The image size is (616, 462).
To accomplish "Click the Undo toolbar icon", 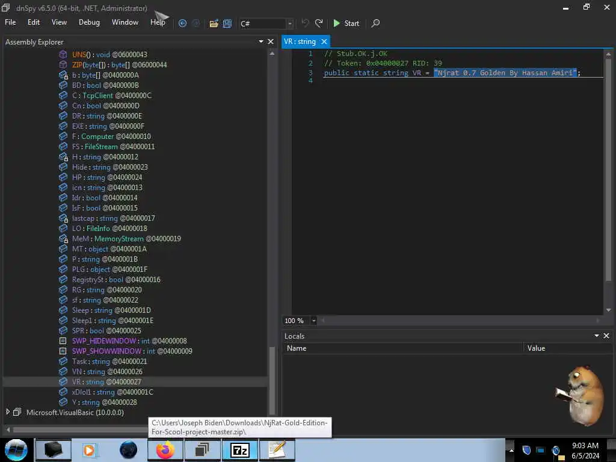I will tap(305, 23).
